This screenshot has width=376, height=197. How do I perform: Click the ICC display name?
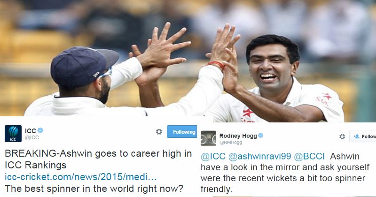pyautogui.click(x=31, y=131)
